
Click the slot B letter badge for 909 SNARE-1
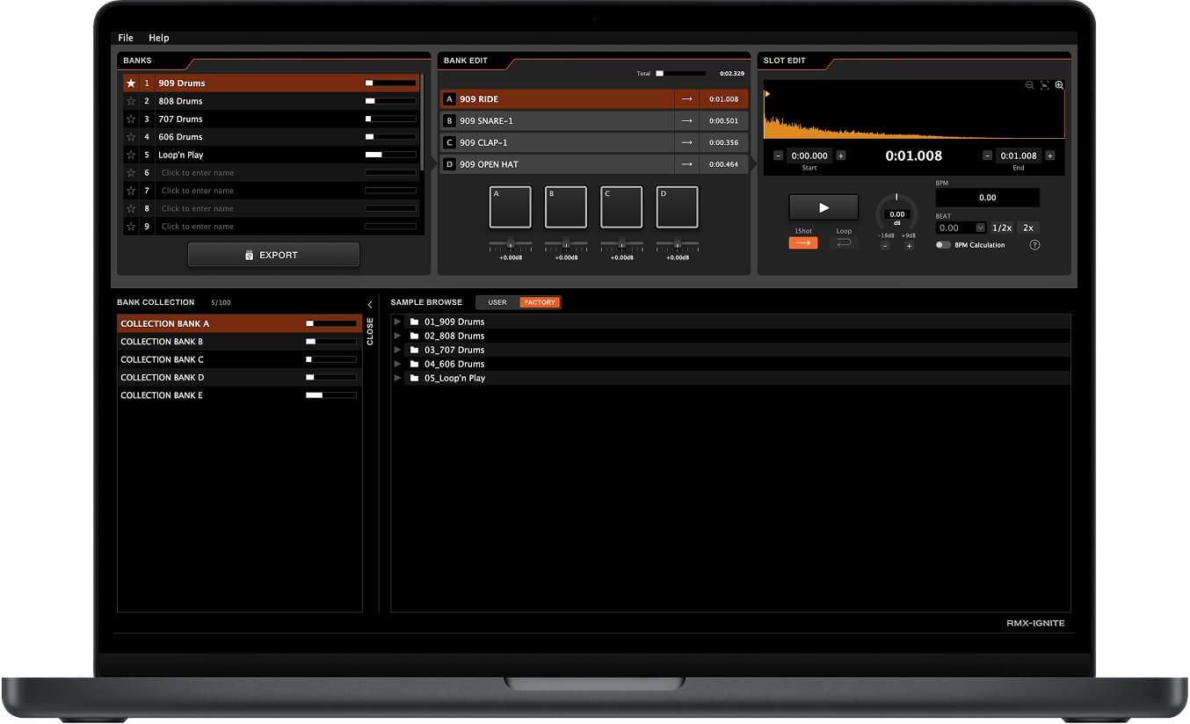point(450,120)
